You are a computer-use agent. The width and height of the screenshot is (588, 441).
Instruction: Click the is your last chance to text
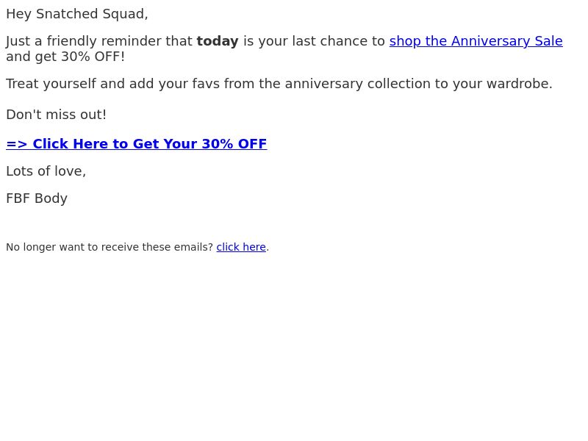pyautogui.click(x=314, y=41)
